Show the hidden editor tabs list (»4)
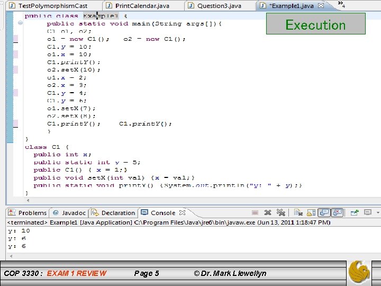 [x=341, y=4]
